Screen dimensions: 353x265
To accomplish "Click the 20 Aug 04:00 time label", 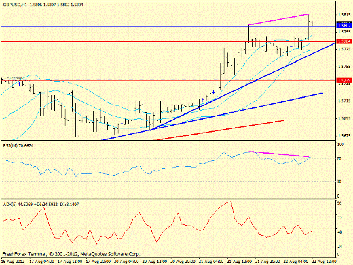I will coord(126,262).
